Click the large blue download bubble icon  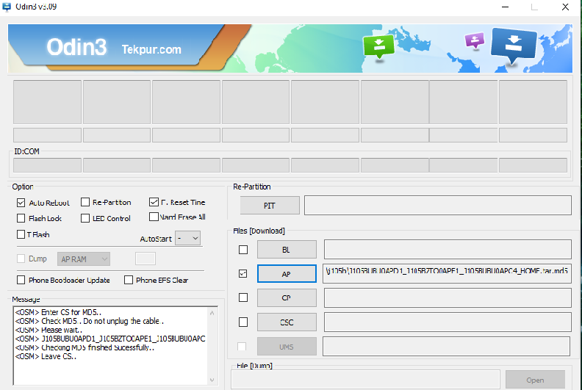[514, 46]
